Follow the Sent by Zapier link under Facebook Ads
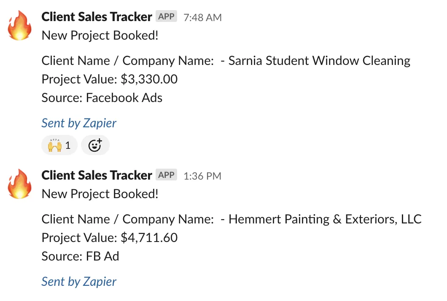Screen dimensions: 447x301 (79, 123)
